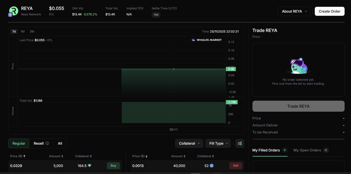
Task: Select the 7d chart range
Action: coord(14,32)
